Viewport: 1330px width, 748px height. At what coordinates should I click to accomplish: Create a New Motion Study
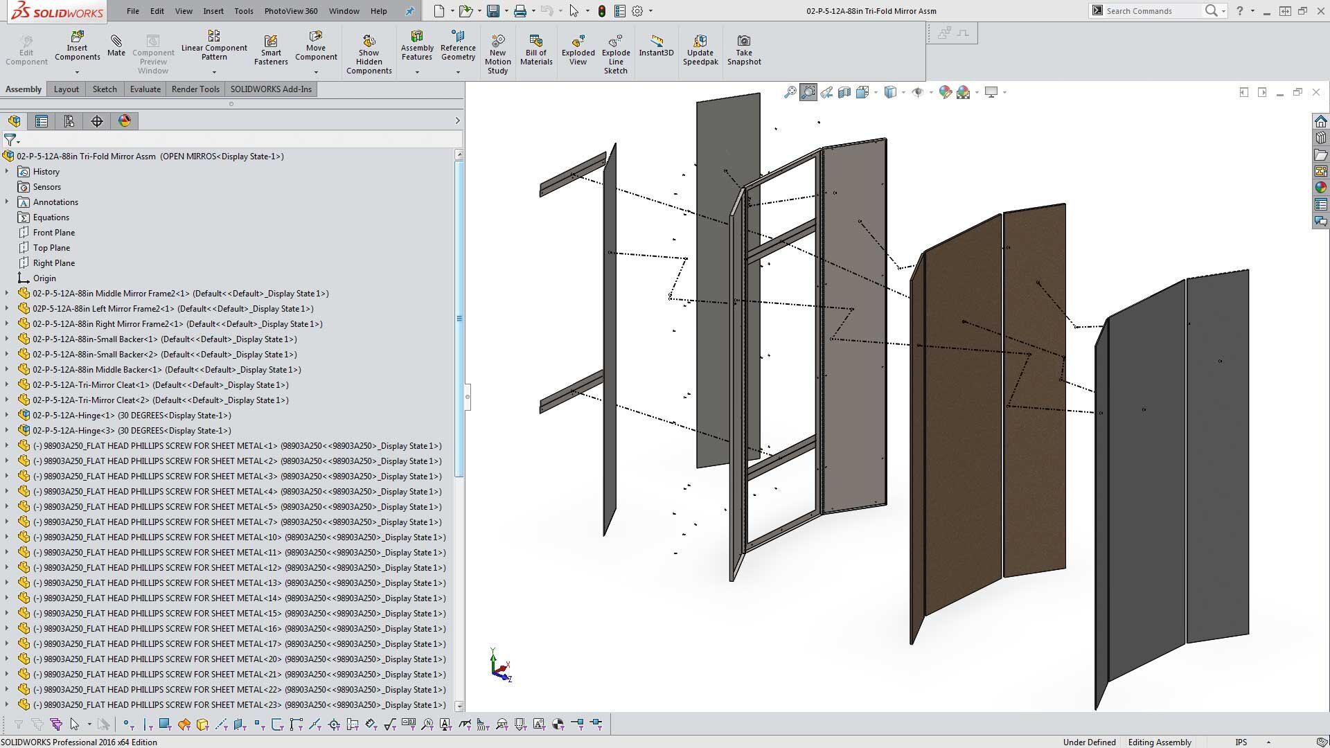point(497,53)
